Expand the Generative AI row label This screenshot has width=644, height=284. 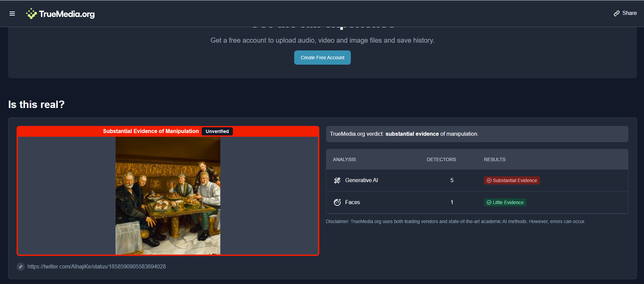coord(361,180)
